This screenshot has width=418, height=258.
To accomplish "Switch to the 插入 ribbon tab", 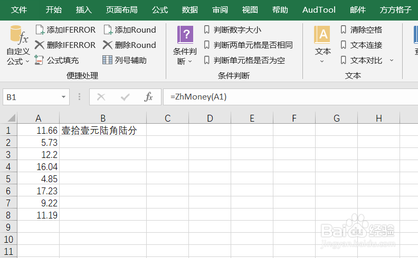I will [x=84, y=10].
